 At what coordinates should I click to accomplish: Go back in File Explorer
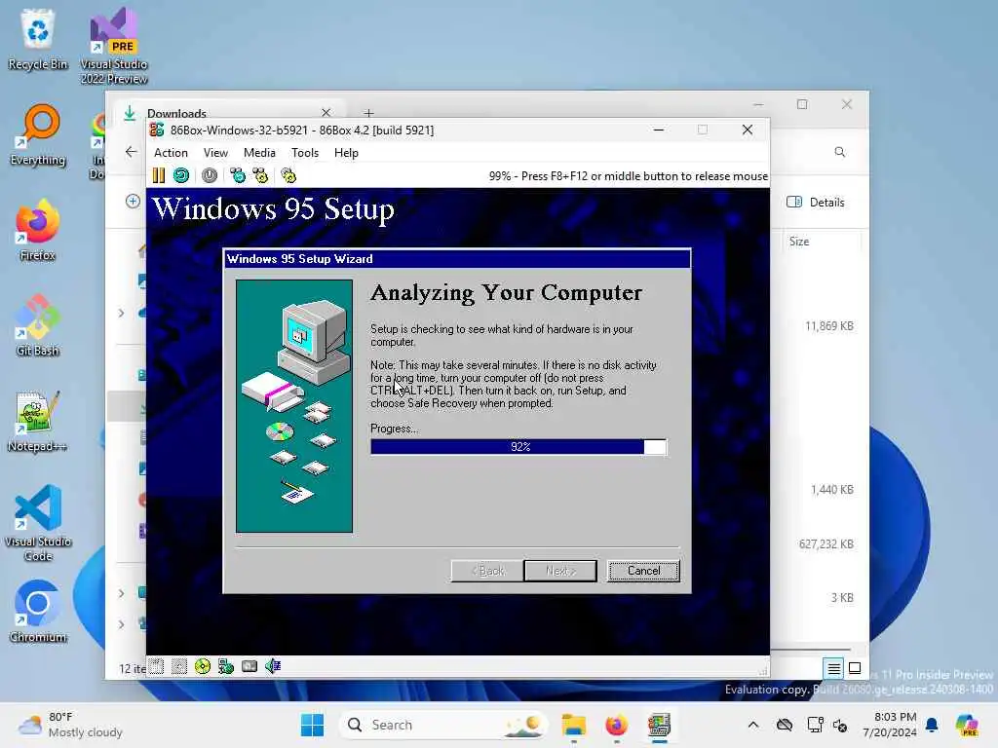(x=132, y=152)
